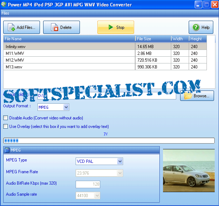Expand the Output Format dropdown
Screen dimensions: 219x206
(x=66, y=107)
